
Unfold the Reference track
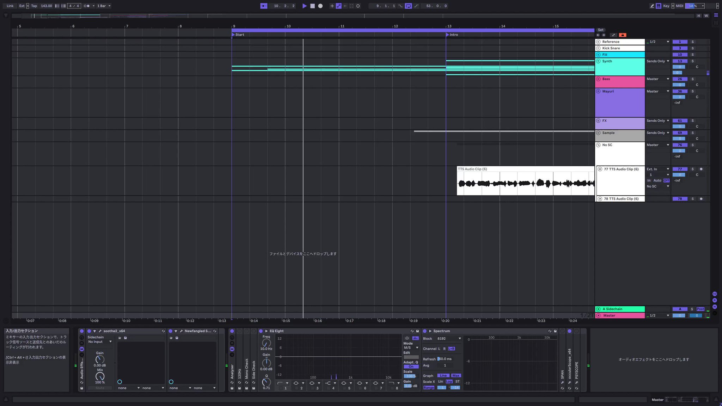(x=598, y=42)
